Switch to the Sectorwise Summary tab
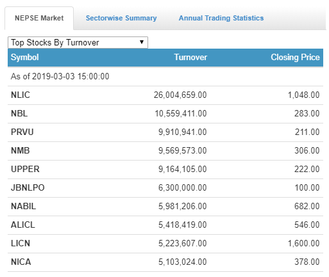Viewport: 329px width, 277px height. click(121, 18)
